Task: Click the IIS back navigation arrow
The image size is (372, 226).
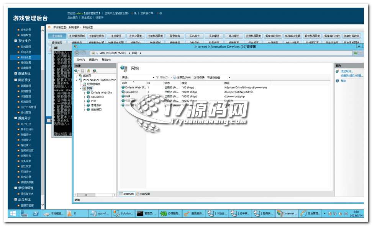Action: point(77,53)
